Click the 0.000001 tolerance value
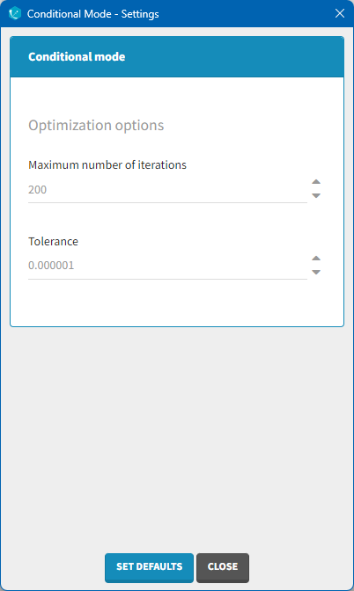This screenshot has width=354, height=591. 51,266
